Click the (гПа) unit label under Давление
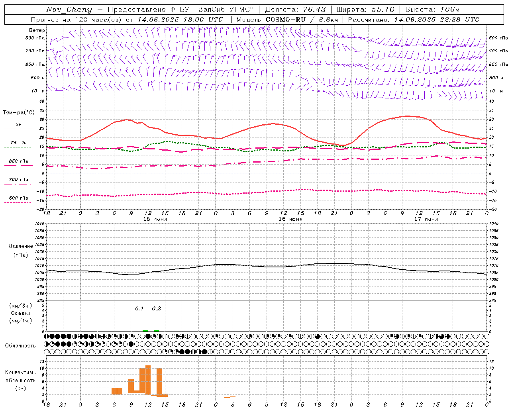The height and width of the screenshot is (408, 510). pyautogui.click(x=21, y=255)
